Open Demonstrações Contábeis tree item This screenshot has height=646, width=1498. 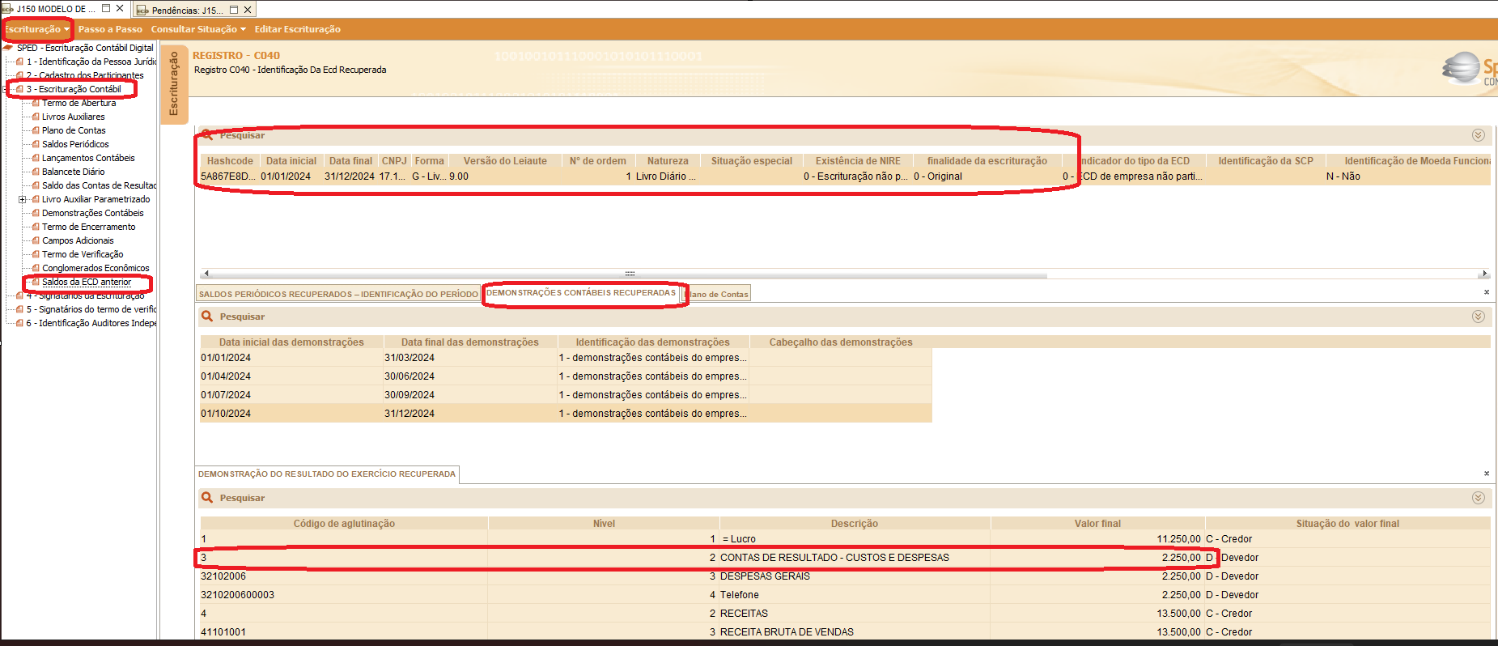click(x=92, y=213)
